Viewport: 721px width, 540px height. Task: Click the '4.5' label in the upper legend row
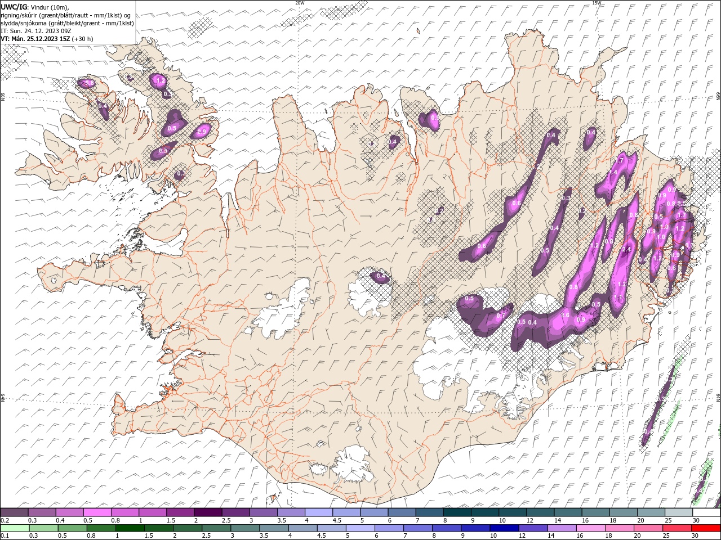337,521
